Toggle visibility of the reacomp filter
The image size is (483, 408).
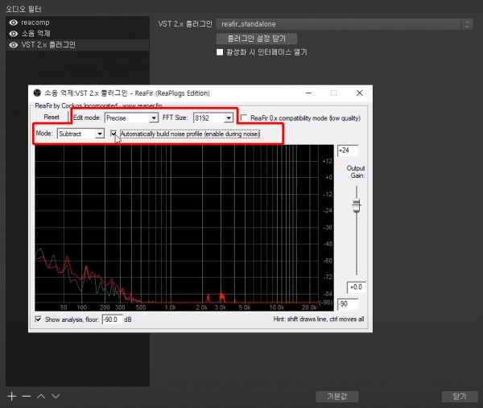coord(13,23)
